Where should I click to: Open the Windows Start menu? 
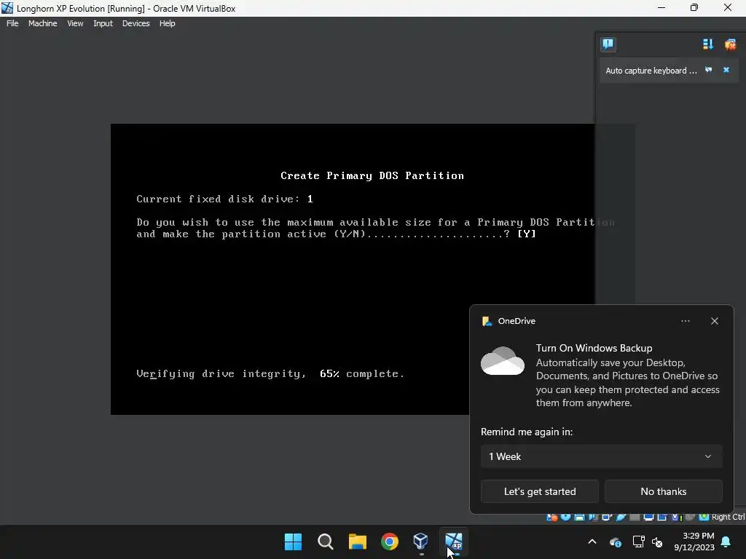tap(293, 542)
